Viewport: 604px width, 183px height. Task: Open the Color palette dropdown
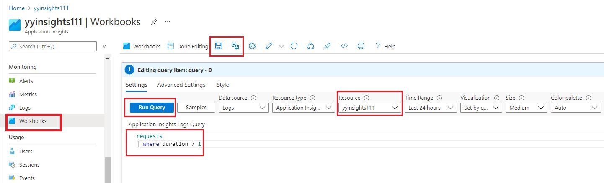576,108
